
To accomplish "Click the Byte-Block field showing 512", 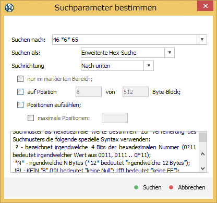I will [136, 92].
